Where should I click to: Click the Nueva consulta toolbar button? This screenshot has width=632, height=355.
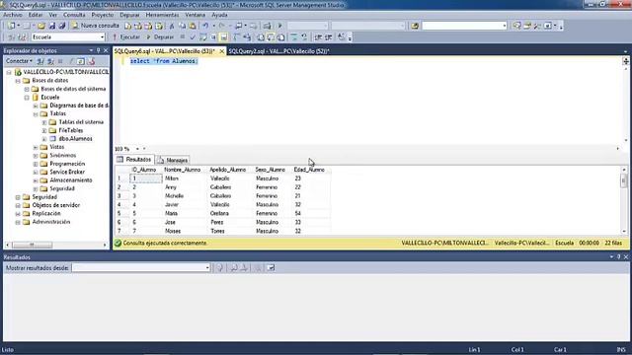pos(96,26)
